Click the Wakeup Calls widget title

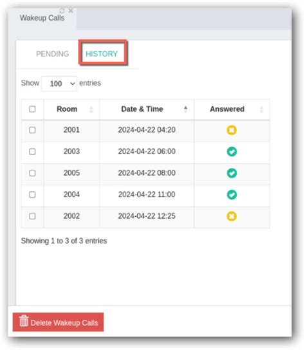click(42, 18)
